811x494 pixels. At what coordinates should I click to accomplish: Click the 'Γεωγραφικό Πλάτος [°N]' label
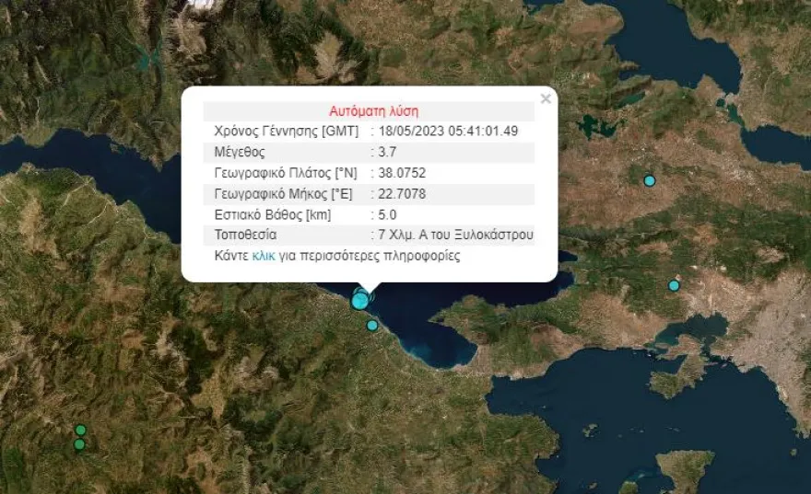(285, 173)
